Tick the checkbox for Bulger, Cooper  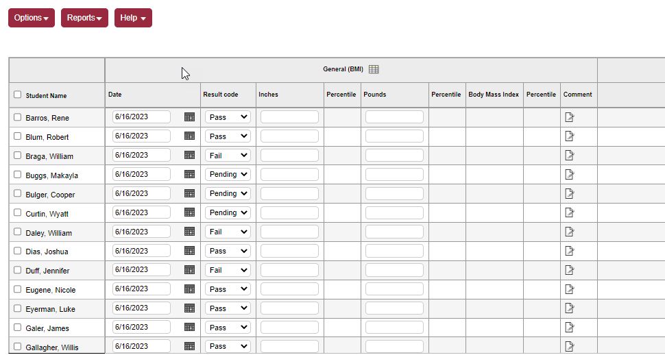pyautogui.click(x=18, y=194)
